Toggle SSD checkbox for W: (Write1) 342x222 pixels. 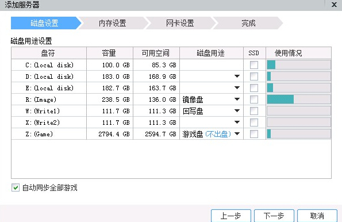click(x=254, y=111)
